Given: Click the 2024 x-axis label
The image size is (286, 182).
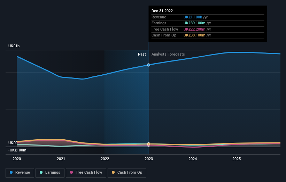Looking at the screenshot, I should click(193, 159).
